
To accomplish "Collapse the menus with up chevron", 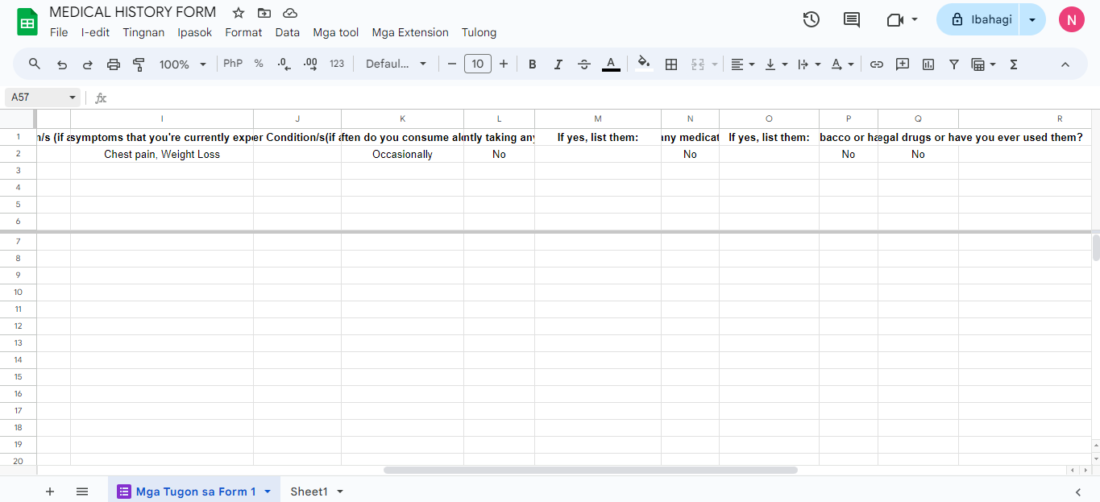I will click(1065, 64).
